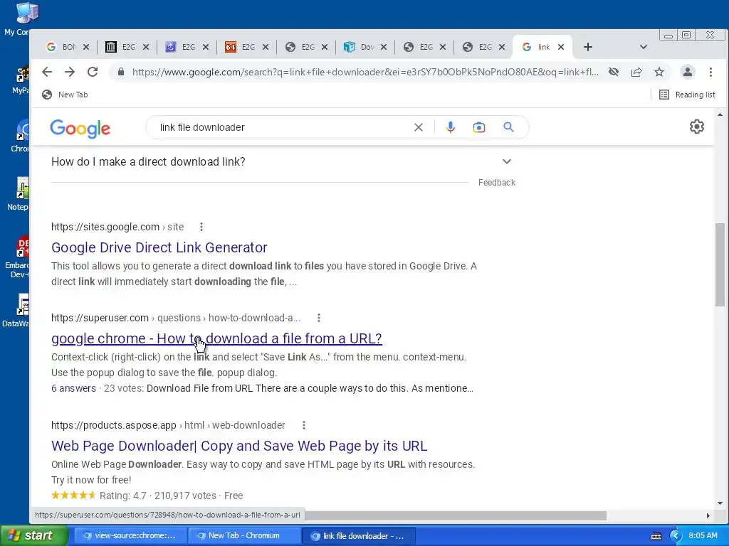Click on-screen keyboard tray icon
The height and width of the screenshot is (546, 729).
(656, 536)
